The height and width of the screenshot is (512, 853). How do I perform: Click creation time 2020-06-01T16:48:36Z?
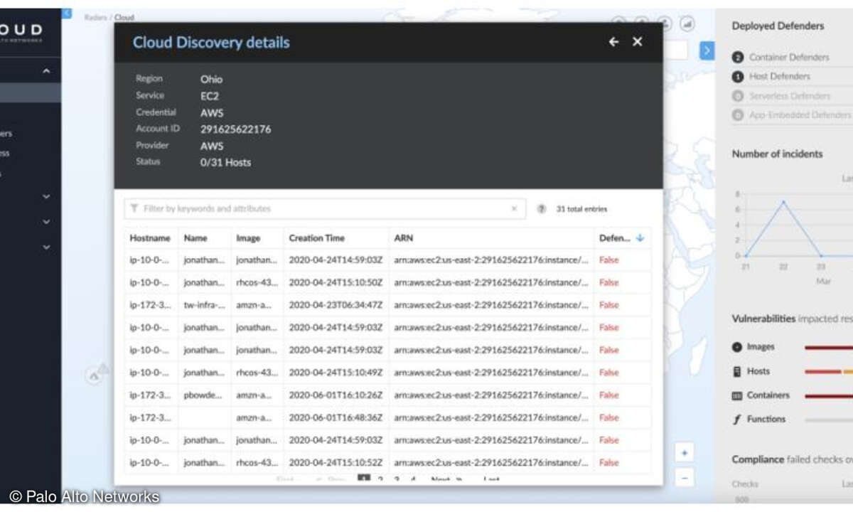tap(336, 417)
